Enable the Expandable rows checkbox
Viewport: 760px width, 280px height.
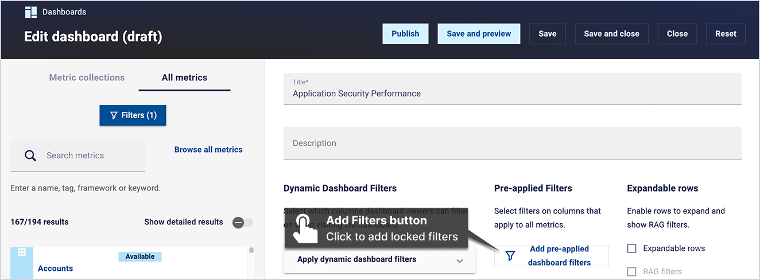pyautogui.click(x=632, y=248)
